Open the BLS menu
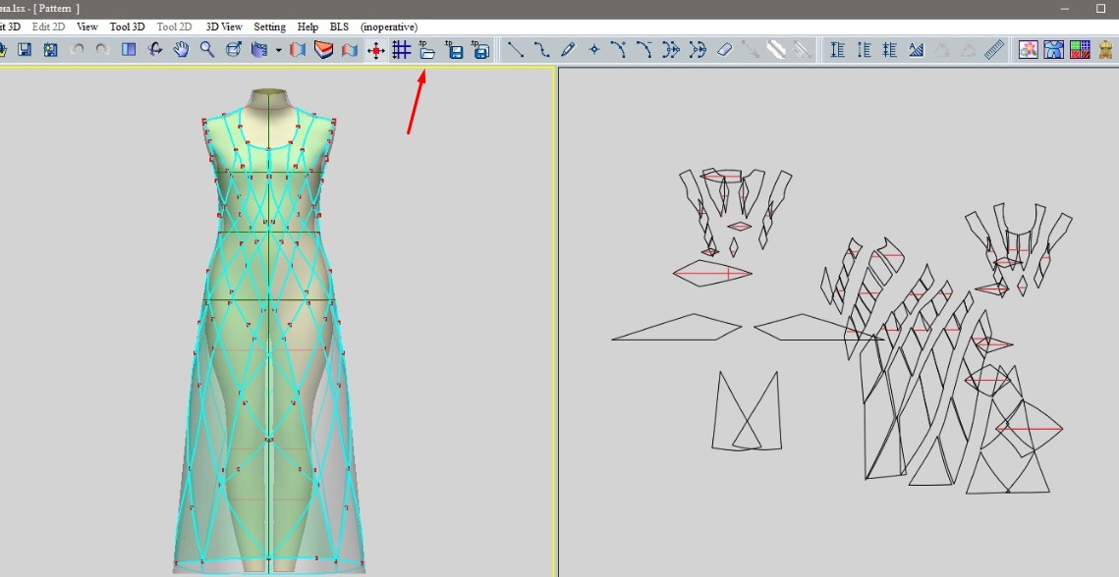 point(339,26)
